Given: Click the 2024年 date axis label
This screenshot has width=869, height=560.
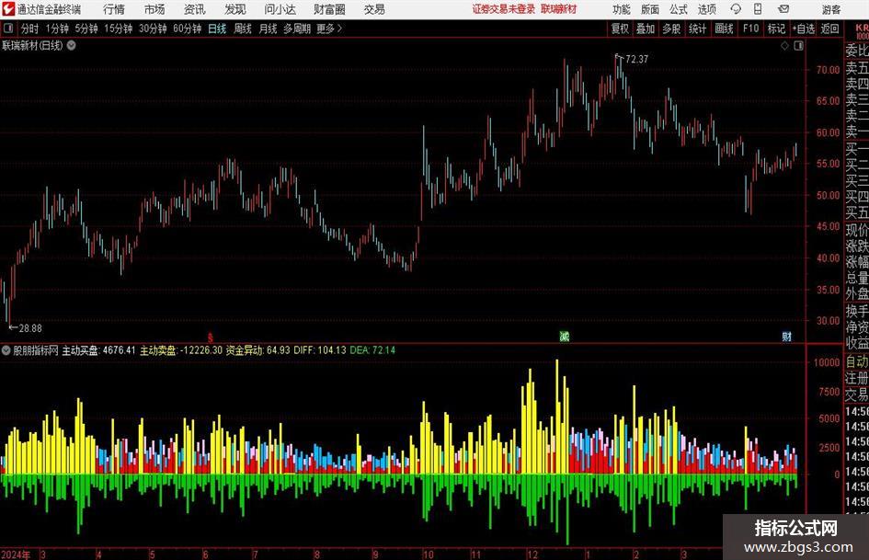Looking at the screenshot, I should pos(16,554).
